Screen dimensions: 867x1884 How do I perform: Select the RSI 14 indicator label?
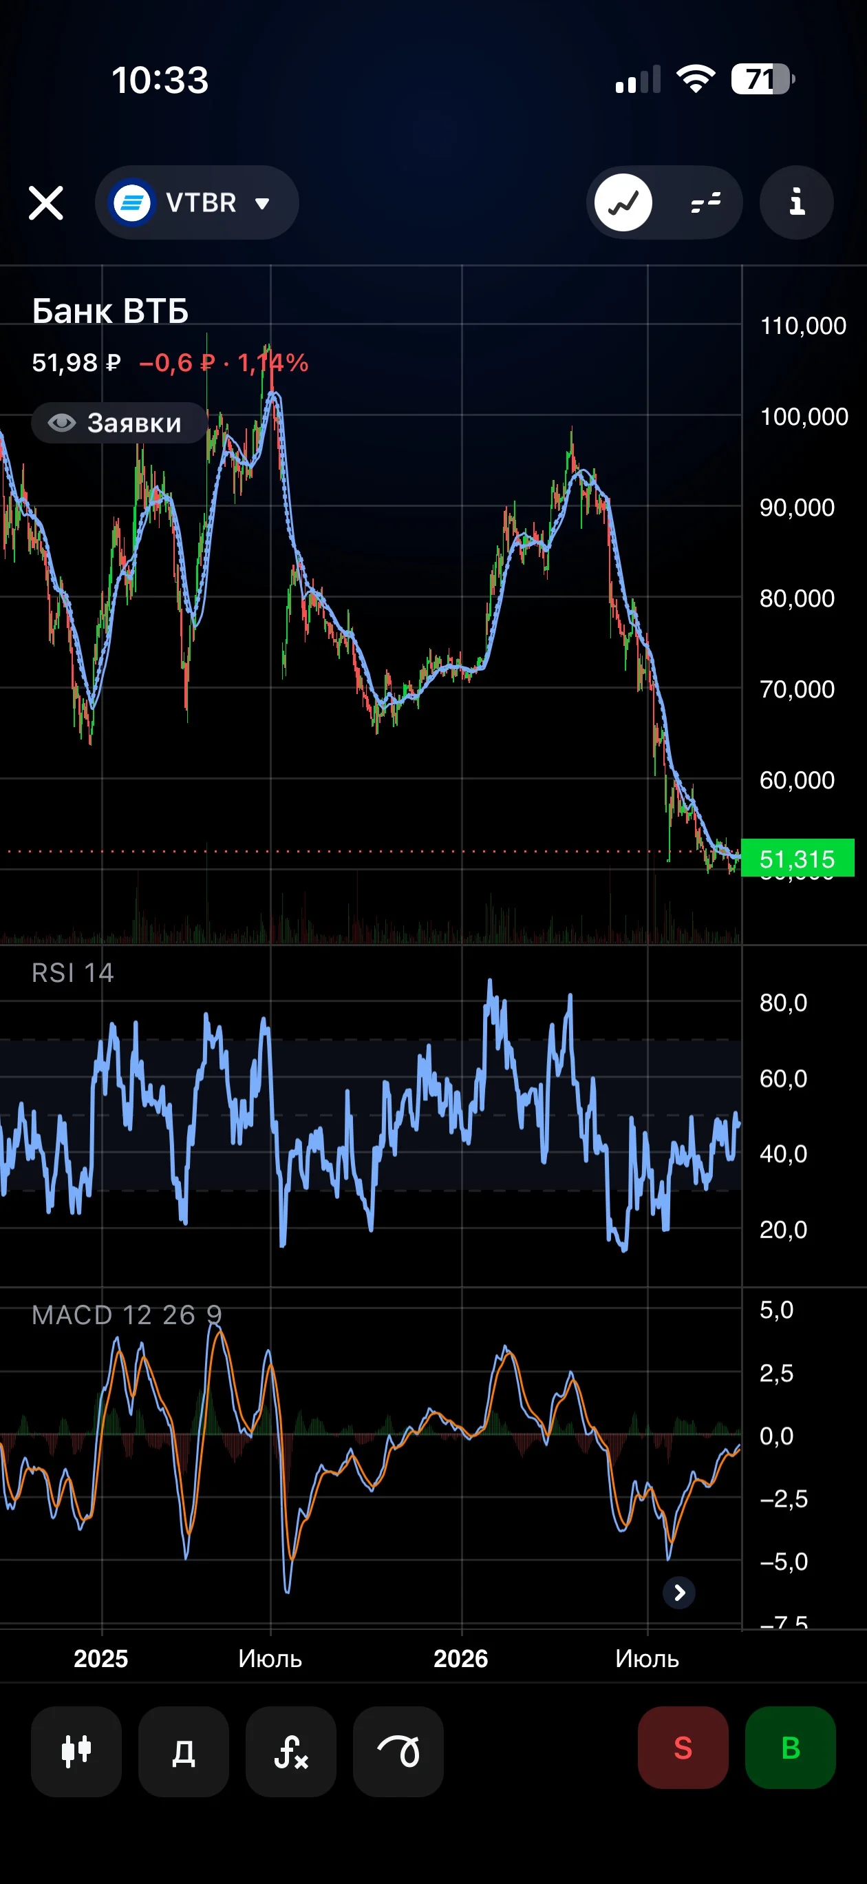pos(72,973)
